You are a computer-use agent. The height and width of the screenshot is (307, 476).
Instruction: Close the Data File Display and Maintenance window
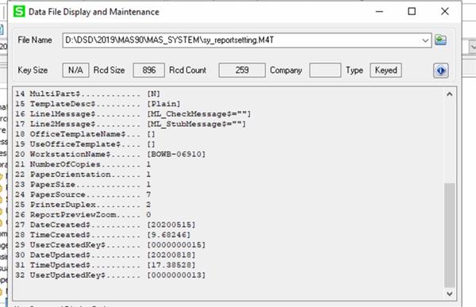click(445, 12)
